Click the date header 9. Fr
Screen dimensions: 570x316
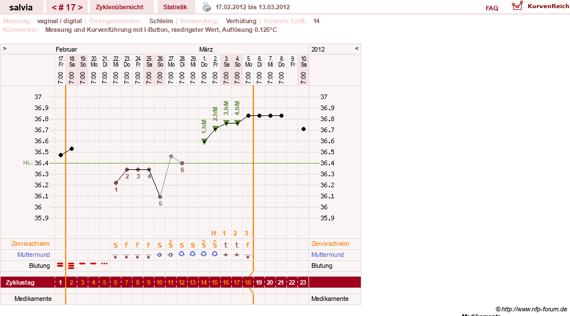293,61
